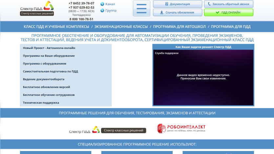Image resolution: width=274 pixels, height=154 pixels.
Task: Click support number 8 800 100-78-51
Action: click(81, 19)
